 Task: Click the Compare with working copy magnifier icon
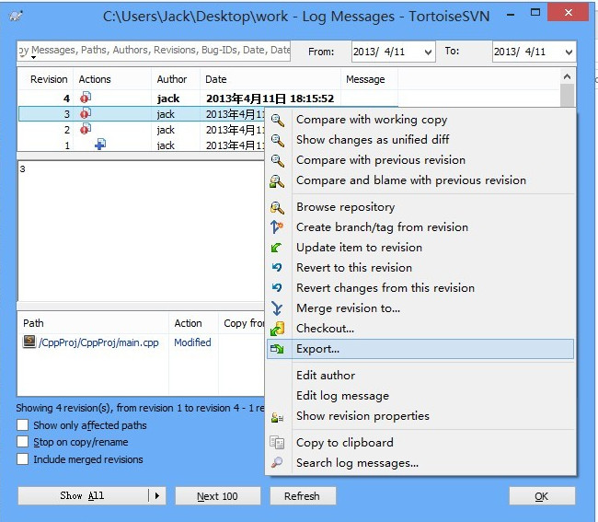point(277,121)
